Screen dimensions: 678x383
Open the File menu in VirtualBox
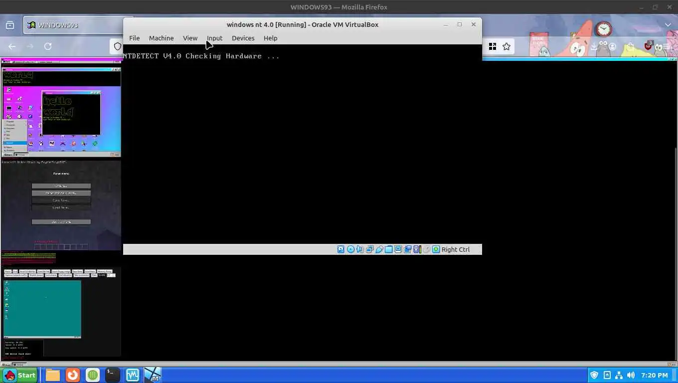point(134,38)
